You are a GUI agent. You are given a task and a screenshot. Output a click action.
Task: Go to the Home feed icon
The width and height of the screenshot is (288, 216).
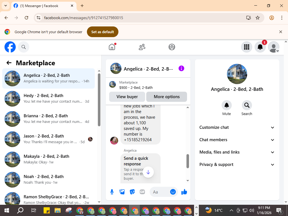click(112, 47)
